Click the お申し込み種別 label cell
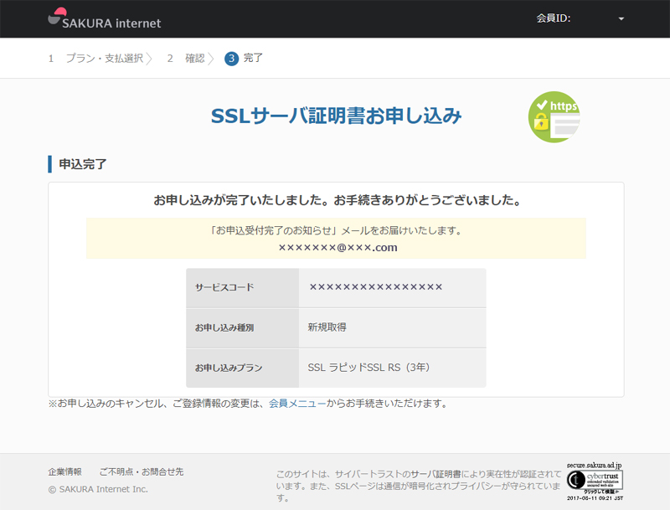 coord(242,328)
